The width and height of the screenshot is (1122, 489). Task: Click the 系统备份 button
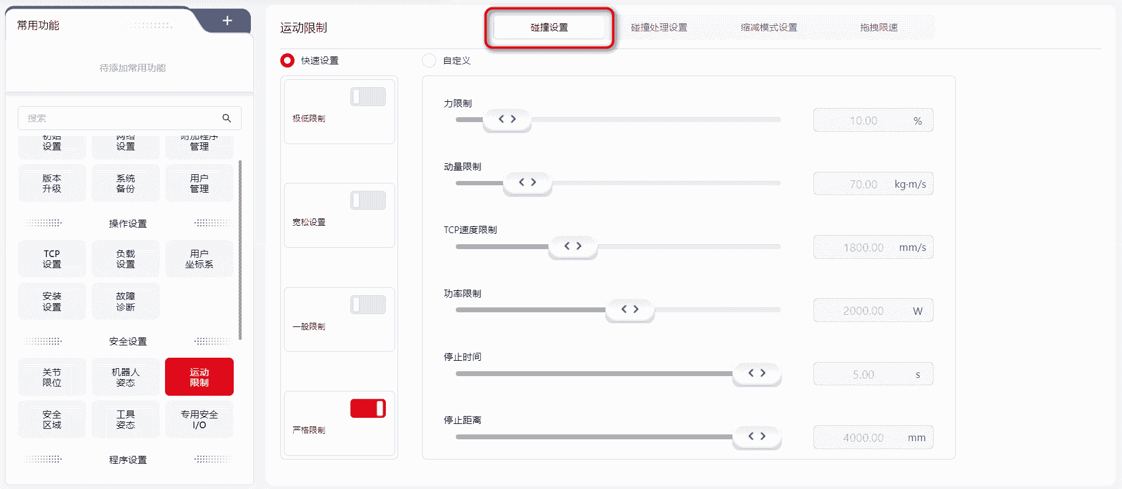click(x=126, y=183)
